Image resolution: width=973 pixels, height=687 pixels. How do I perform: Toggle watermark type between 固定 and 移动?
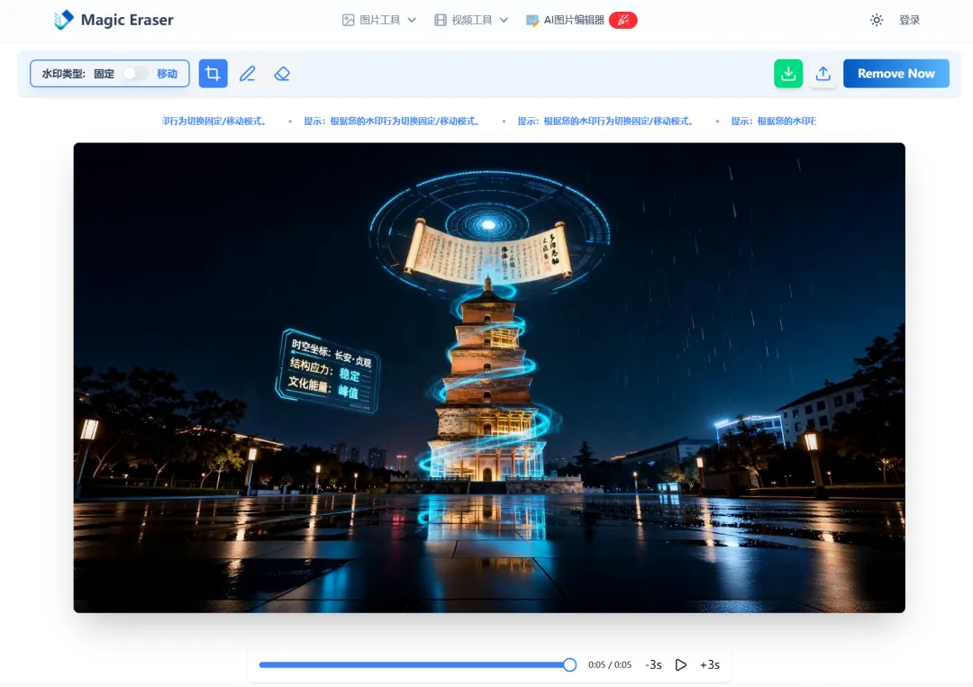pyautogui.click(x=134, y=73)
